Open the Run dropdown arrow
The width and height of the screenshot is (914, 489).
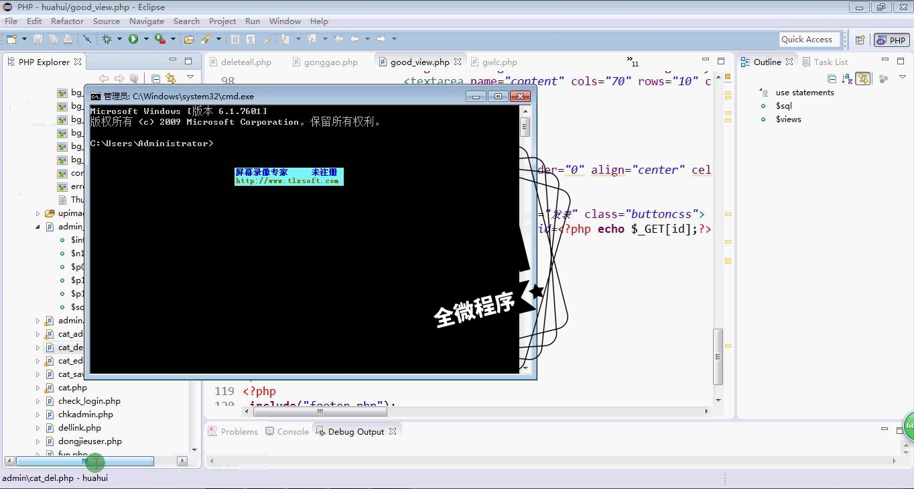[145, 40]
